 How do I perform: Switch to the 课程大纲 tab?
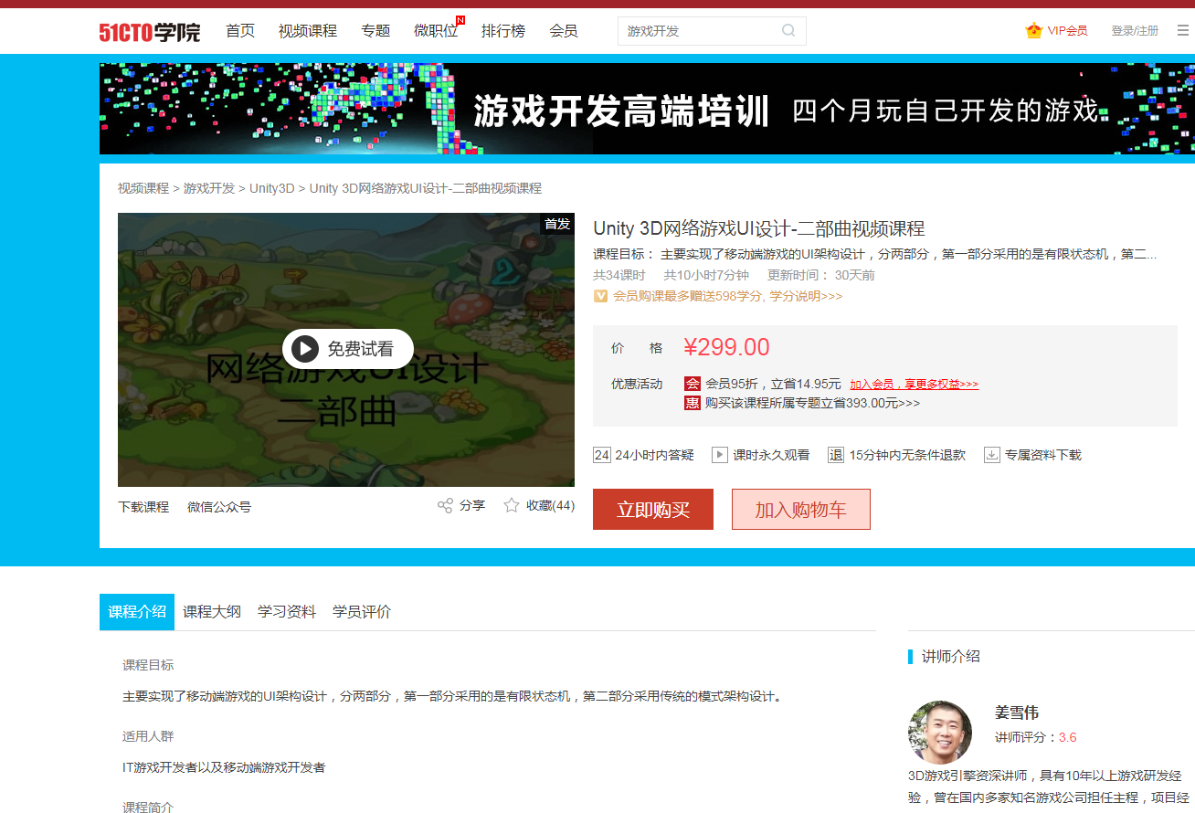point(212,612)
